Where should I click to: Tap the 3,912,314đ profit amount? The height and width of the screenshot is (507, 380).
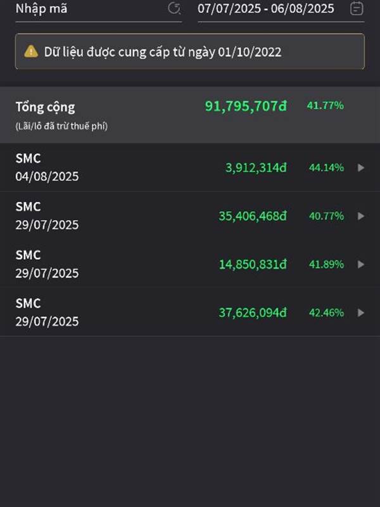[x=256, y=167]
